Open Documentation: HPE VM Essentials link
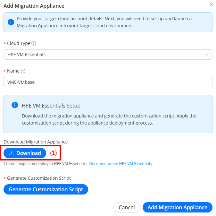 [120, 164]
